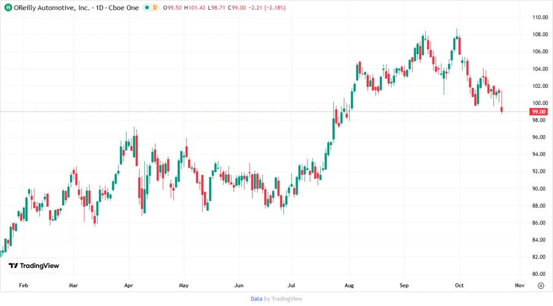Click the Feb label on time axis
The height and width of the screenshot is (306, 553).
click(23, 285)
